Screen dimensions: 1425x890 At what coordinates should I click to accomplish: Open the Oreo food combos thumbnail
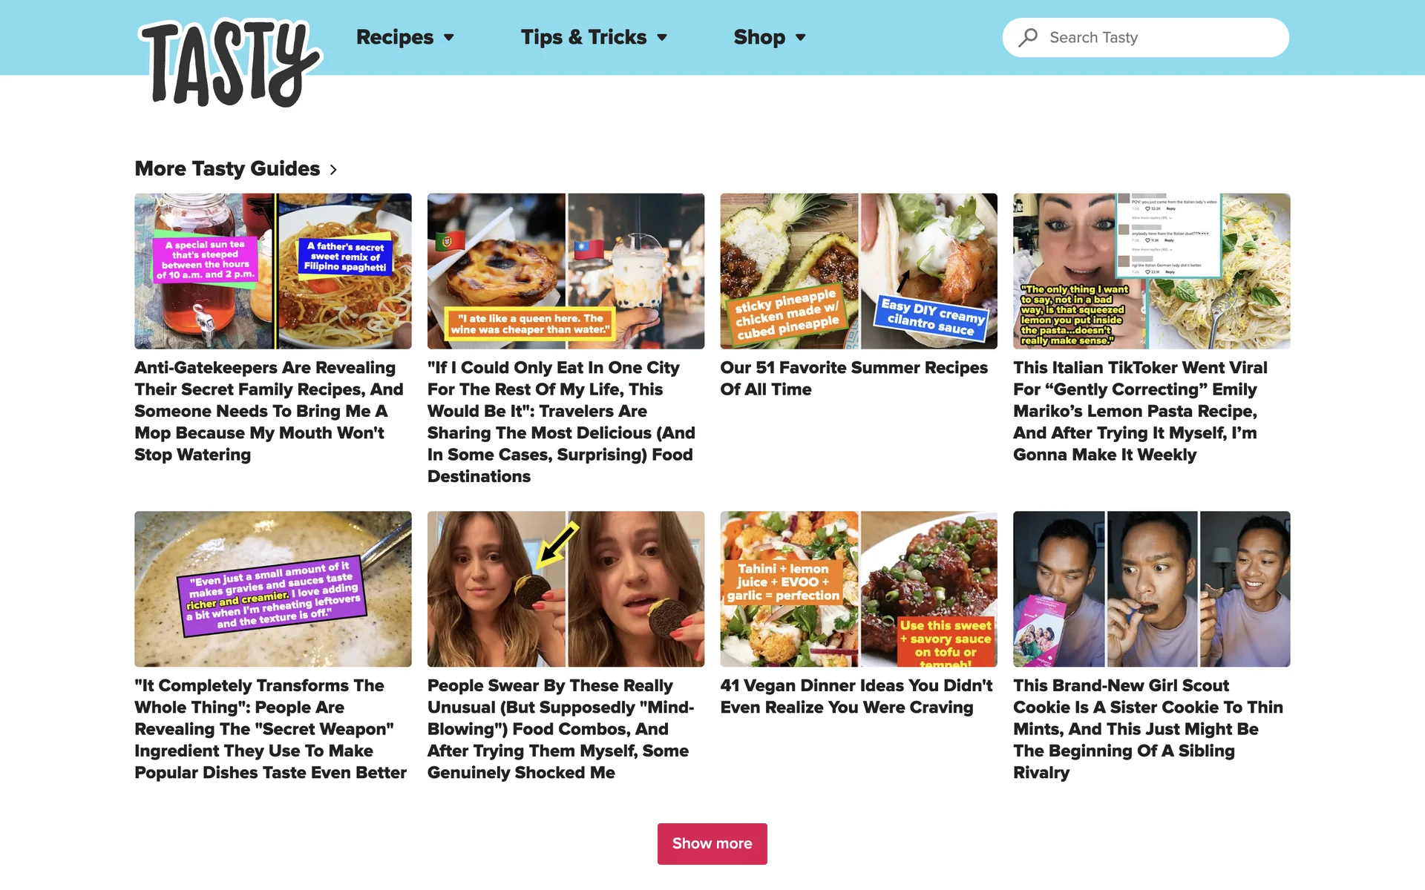click(x=566, y=589)
